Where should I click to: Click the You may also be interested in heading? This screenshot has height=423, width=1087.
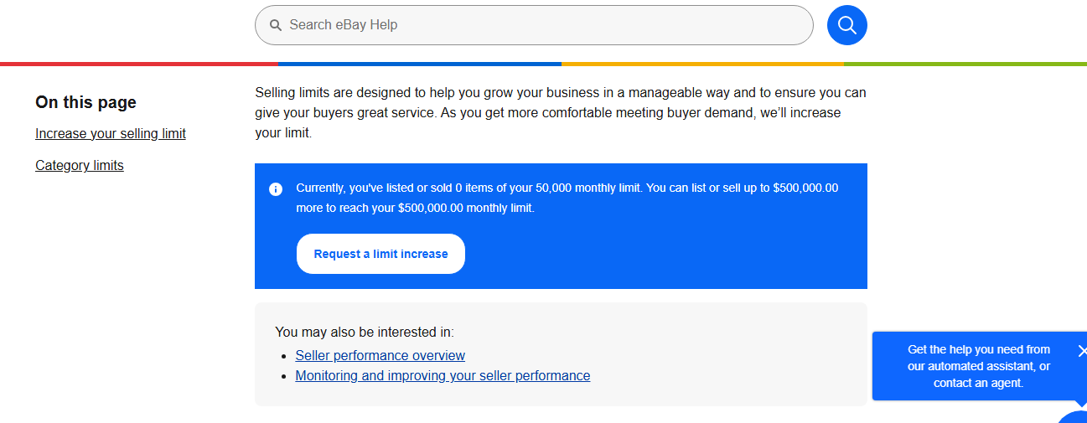tap(365, 333)
